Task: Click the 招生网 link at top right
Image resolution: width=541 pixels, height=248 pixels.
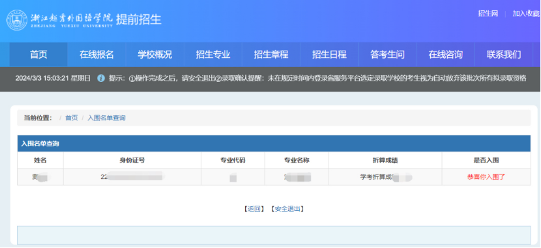Action: (x=488, y=14)
